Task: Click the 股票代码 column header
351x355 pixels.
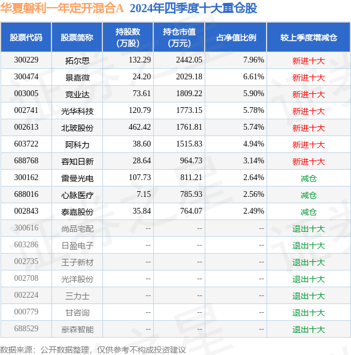Action: 26,38
